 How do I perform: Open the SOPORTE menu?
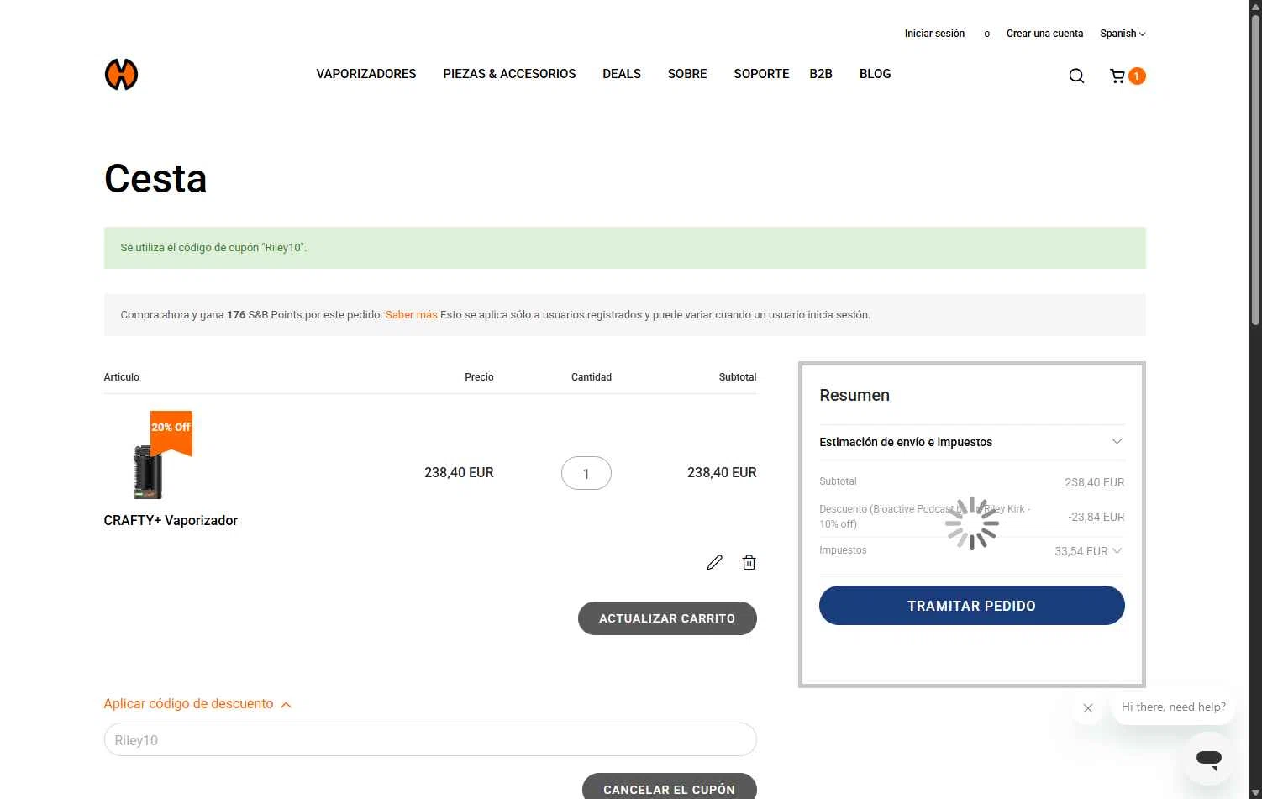(761, 74)
